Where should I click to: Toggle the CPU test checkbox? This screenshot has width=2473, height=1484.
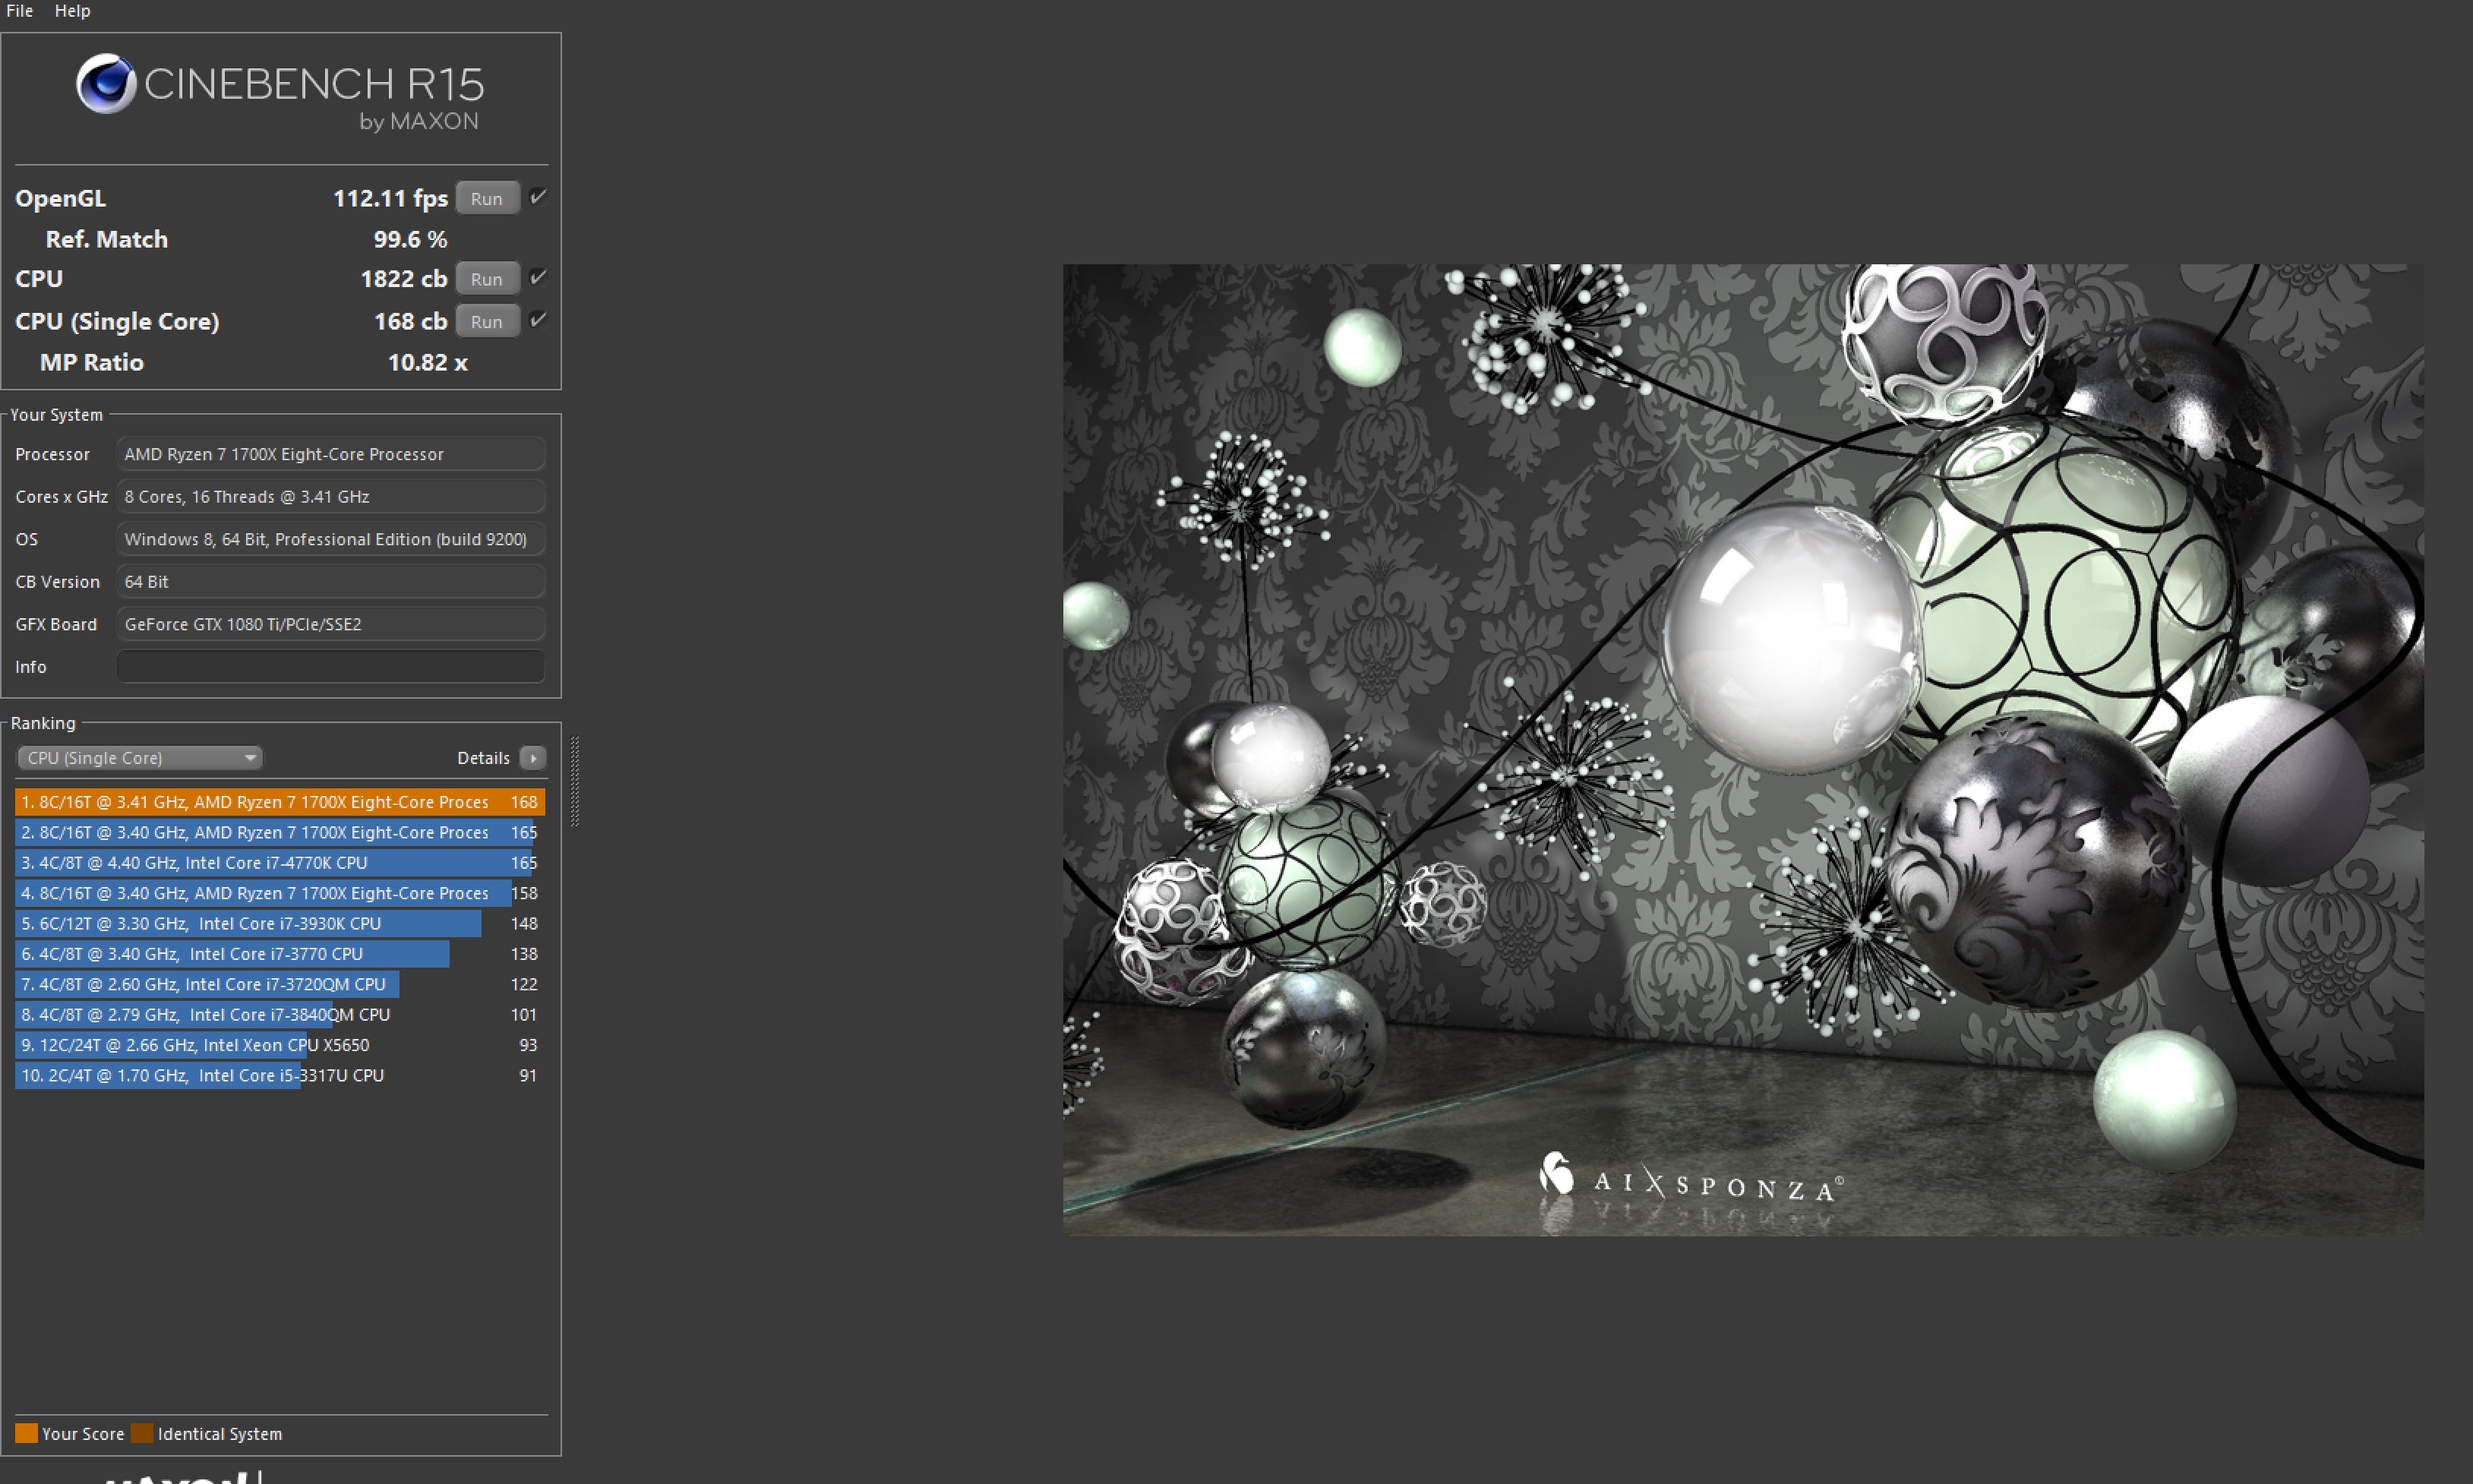coord(538,278)
